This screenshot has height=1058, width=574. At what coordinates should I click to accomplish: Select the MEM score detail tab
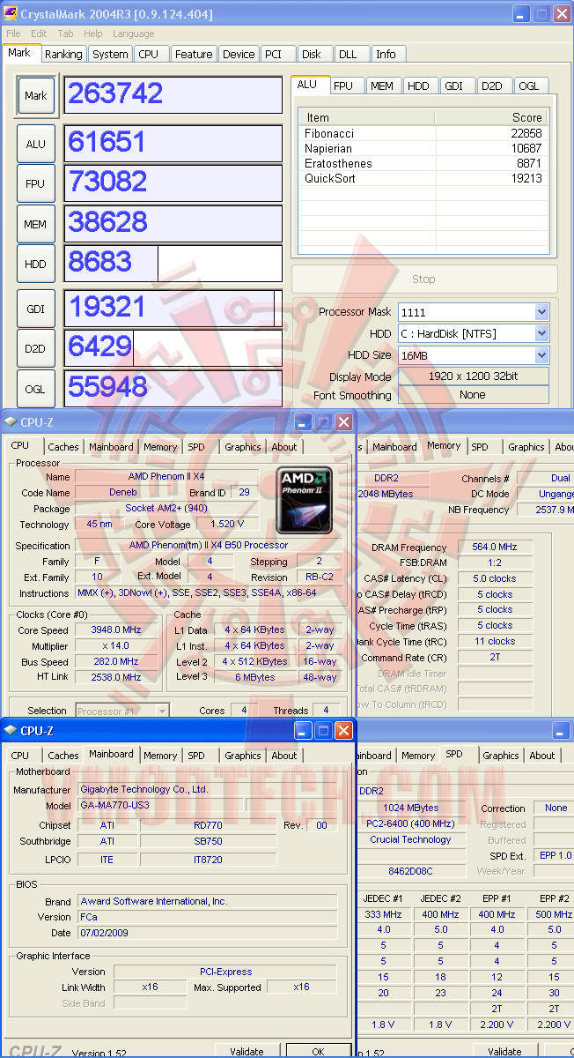click(382, 86)
